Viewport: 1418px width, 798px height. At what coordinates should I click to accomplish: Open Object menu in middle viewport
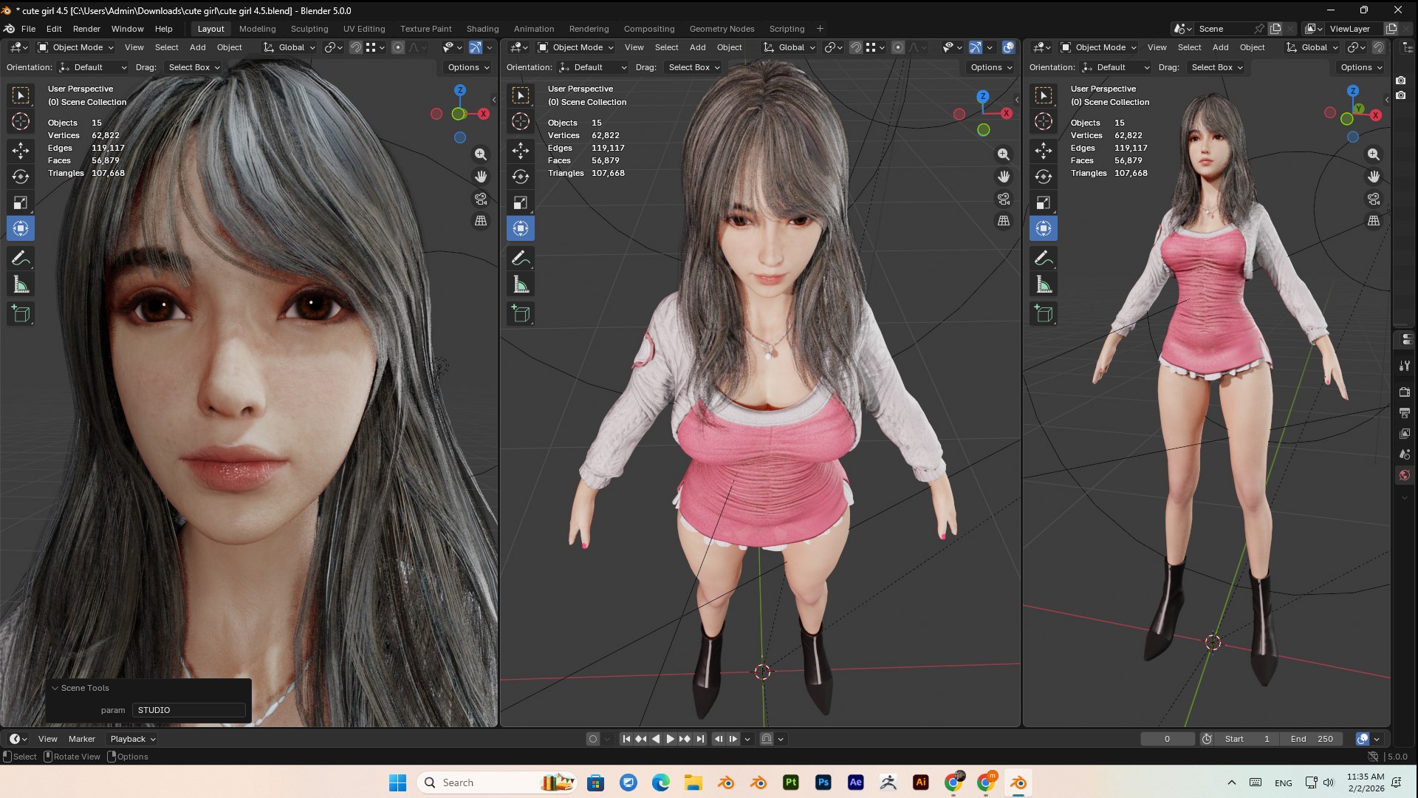click(x=729, y=47)
